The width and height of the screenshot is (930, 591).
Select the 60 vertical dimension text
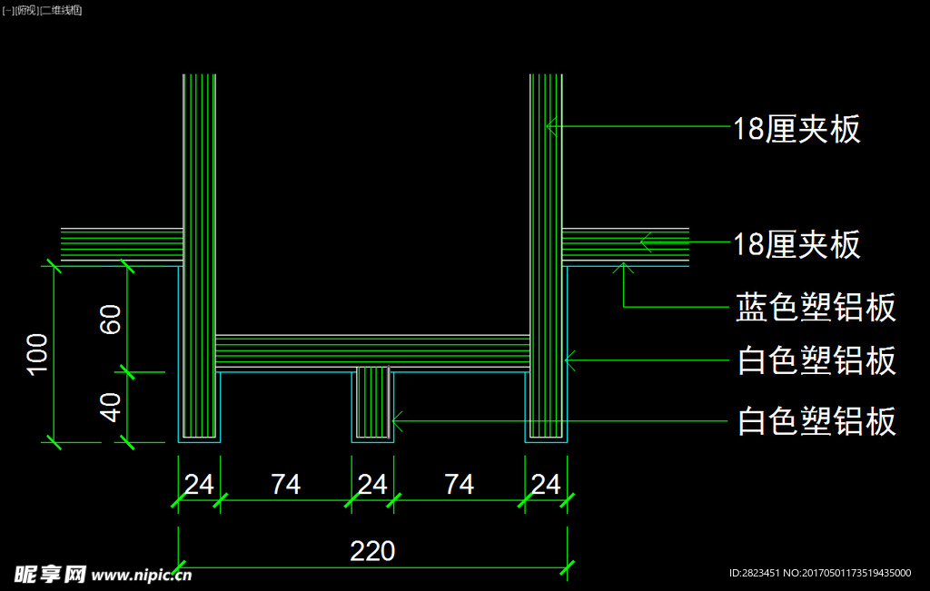110,320
